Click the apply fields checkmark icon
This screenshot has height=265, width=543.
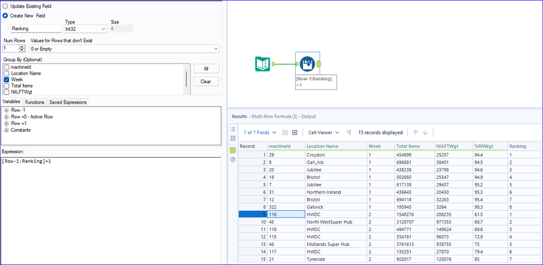285,132
